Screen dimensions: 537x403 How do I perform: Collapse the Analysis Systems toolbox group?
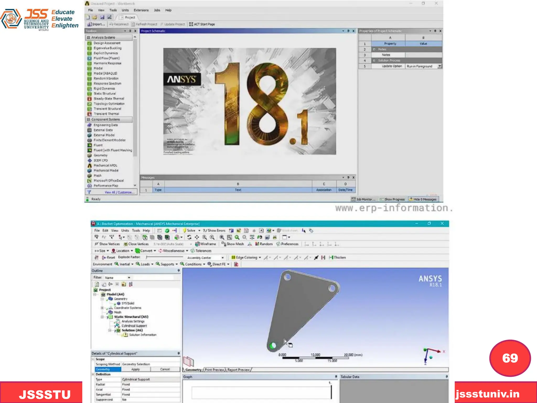tap(88, 38)
